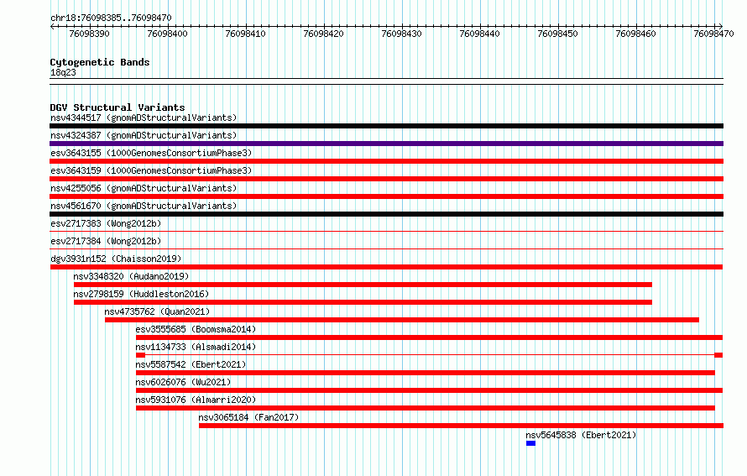Select the red bar under esv3555685

click(429, 337)
